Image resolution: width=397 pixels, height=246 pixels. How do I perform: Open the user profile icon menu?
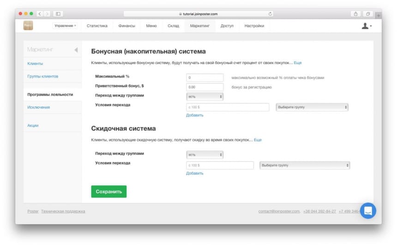[367, 26]
